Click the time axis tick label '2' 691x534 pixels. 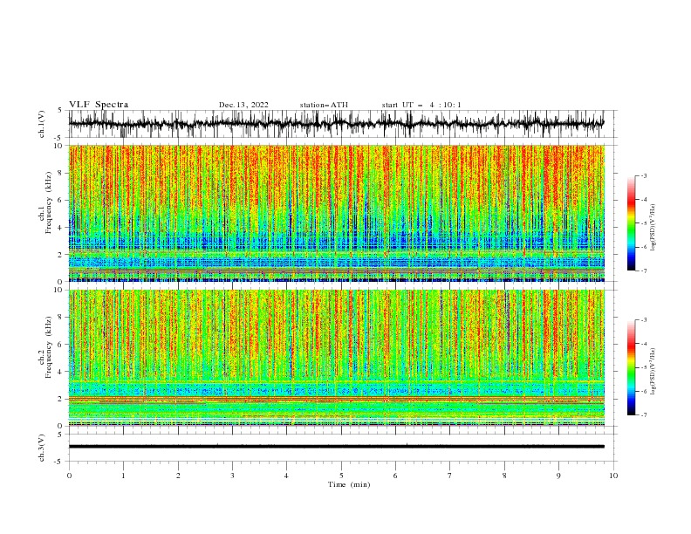(x=178, y=476)
